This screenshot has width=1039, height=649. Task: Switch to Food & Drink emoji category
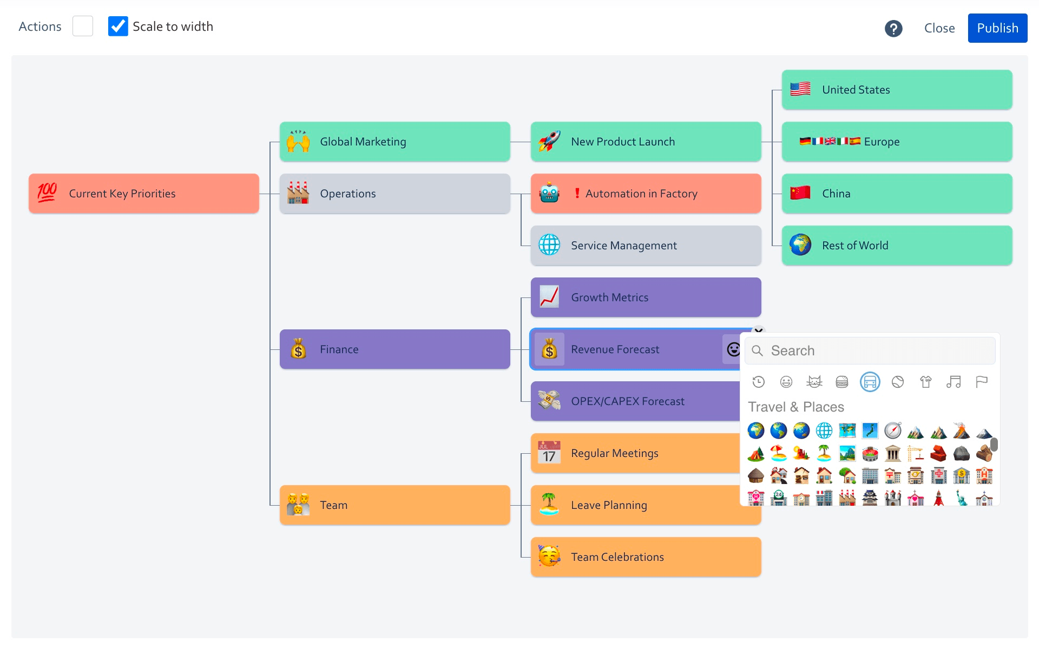click(x=842, y=382)
